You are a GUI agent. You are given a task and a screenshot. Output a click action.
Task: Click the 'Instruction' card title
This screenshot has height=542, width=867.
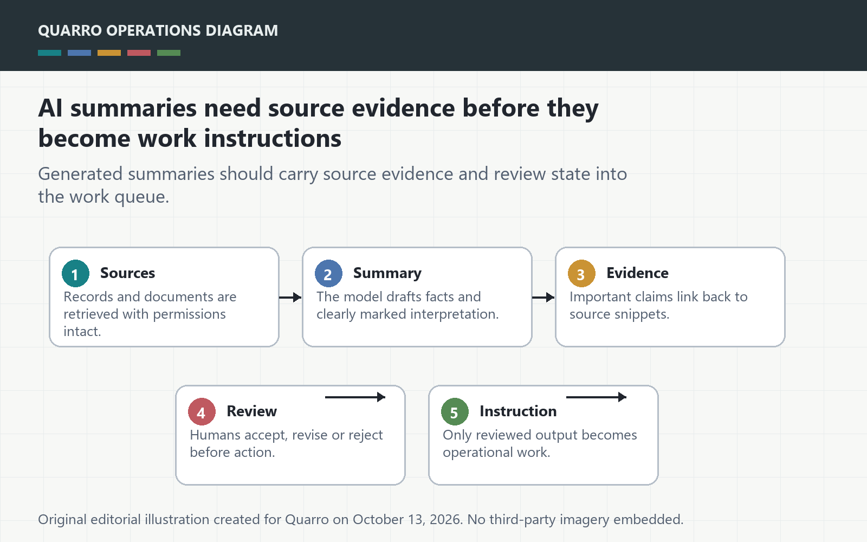(518, 411)
